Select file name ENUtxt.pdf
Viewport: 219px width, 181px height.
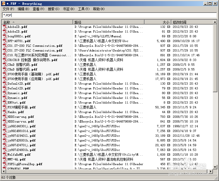pos(17,103)
